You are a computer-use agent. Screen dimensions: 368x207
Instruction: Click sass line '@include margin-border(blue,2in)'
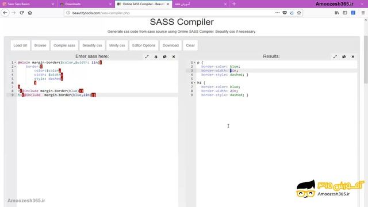coord(57,95)
